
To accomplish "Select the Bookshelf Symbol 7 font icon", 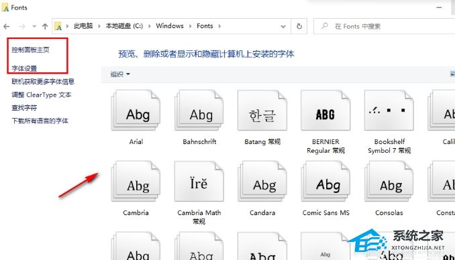I will coord(389,110).
